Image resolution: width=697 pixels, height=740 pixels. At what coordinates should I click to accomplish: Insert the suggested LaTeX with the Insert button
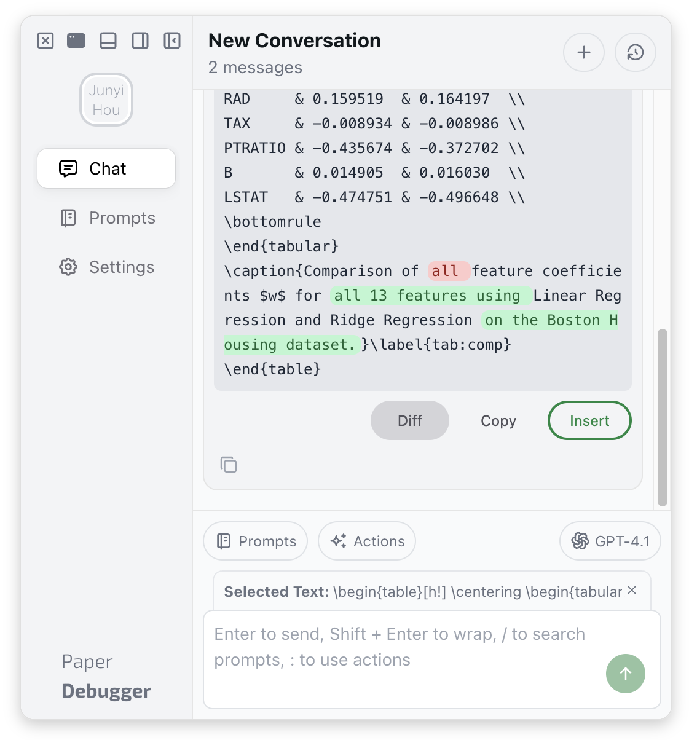coord(589,420)
